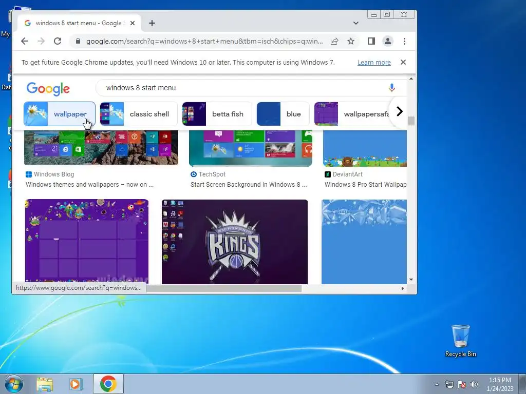Image resolution: width=526 pixels, height=394 pixels.
Task: Open a new tab with plus button
Action: click(152, 23)
